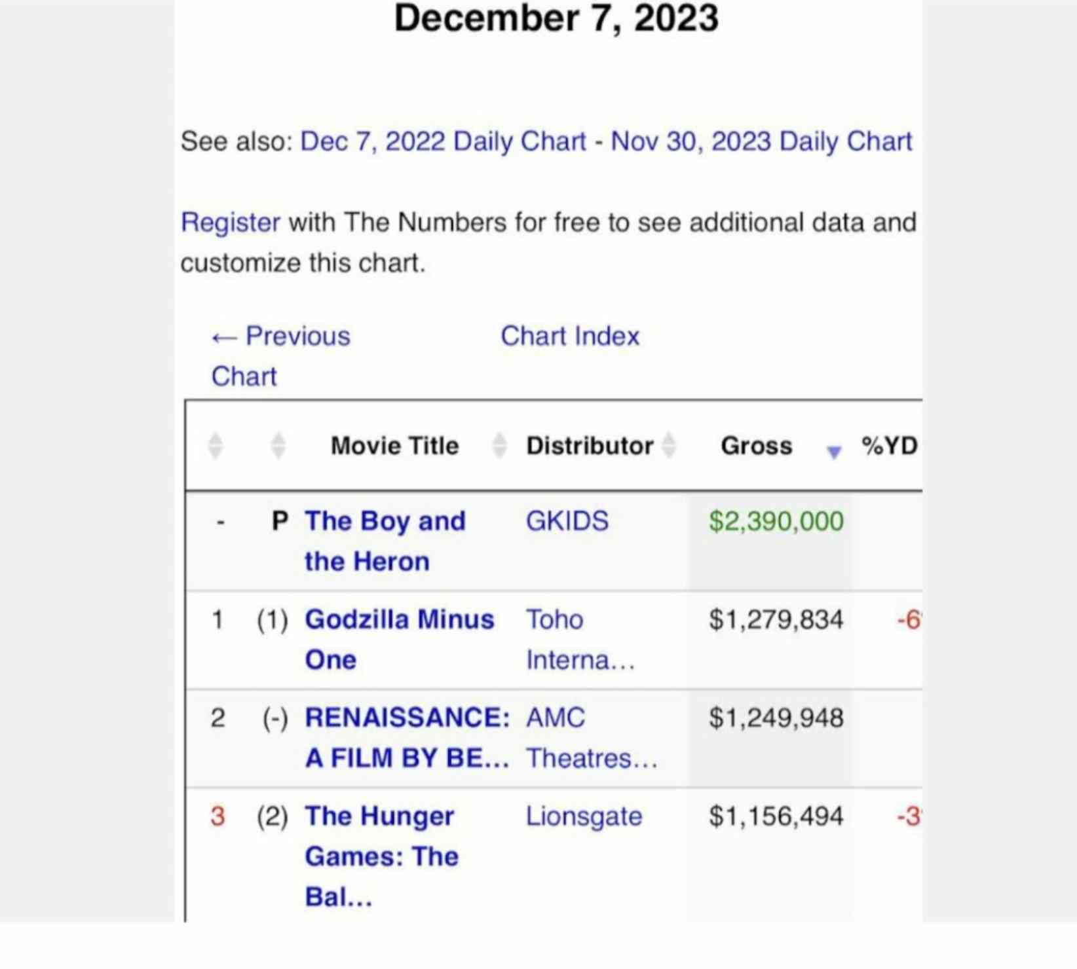The height and width of the screenshot is (969, 1077).
Task: Open Godzilla Minus One movie page
Action: 400,640
